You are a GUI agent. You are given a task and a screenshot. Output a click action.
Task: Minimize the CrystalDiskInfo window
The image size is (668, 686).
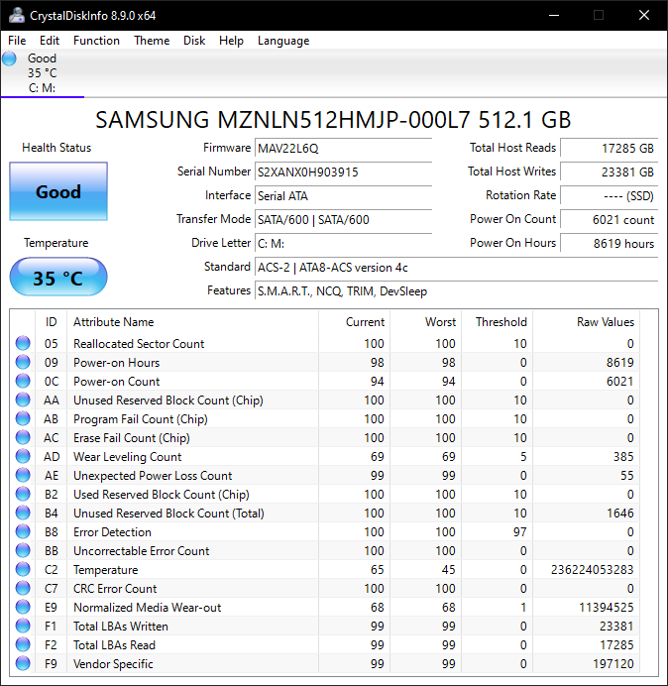554,15
